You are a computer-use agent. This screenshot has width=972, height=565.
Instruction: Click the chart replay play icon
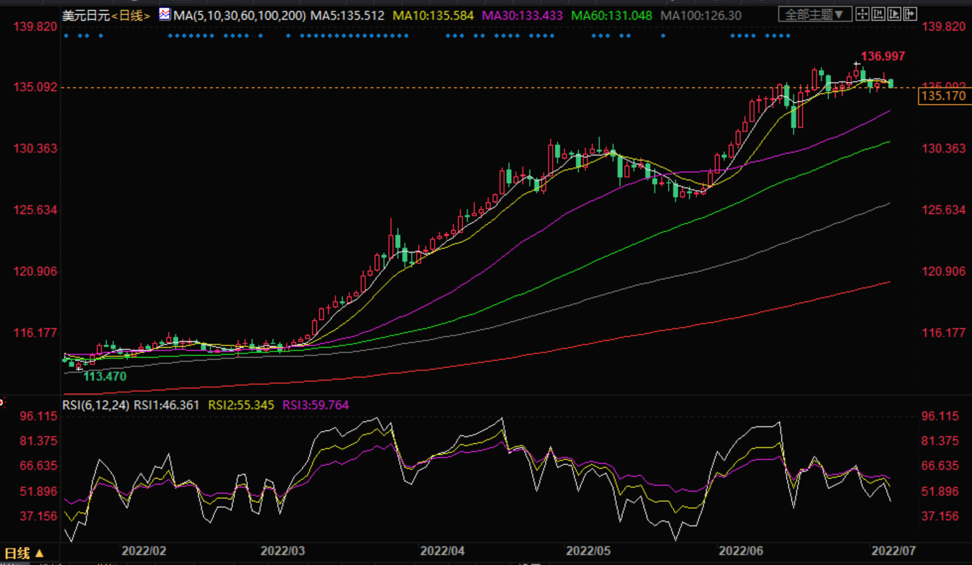pyautogui.click(x=894, y=14)
